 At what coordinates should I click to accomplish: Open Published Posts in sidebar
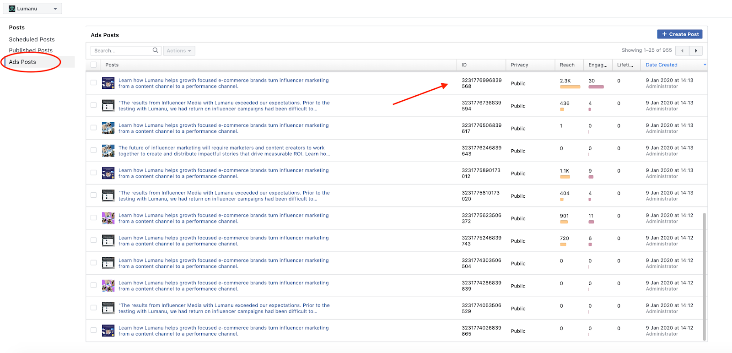point(31,50)
